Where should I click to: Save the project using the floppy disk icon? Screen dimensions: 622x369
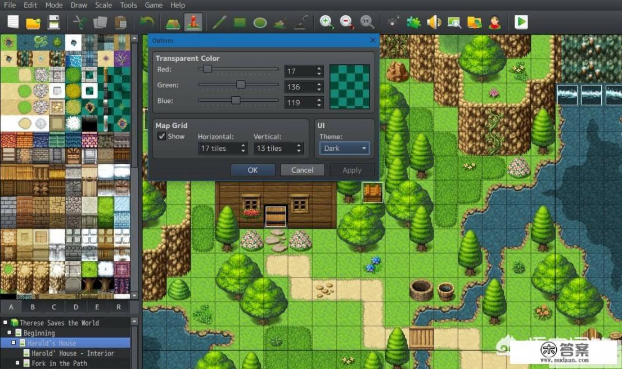pyautogui.click(x=53, y=22)
